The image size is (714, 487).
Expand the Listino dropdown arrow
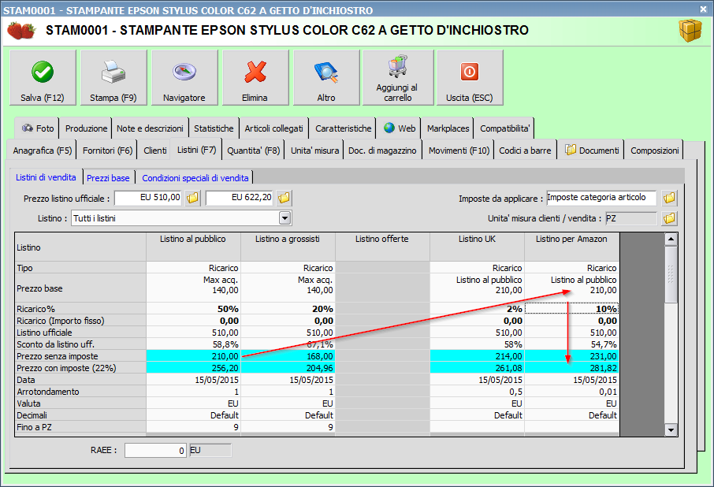click(x=284, y=218)
